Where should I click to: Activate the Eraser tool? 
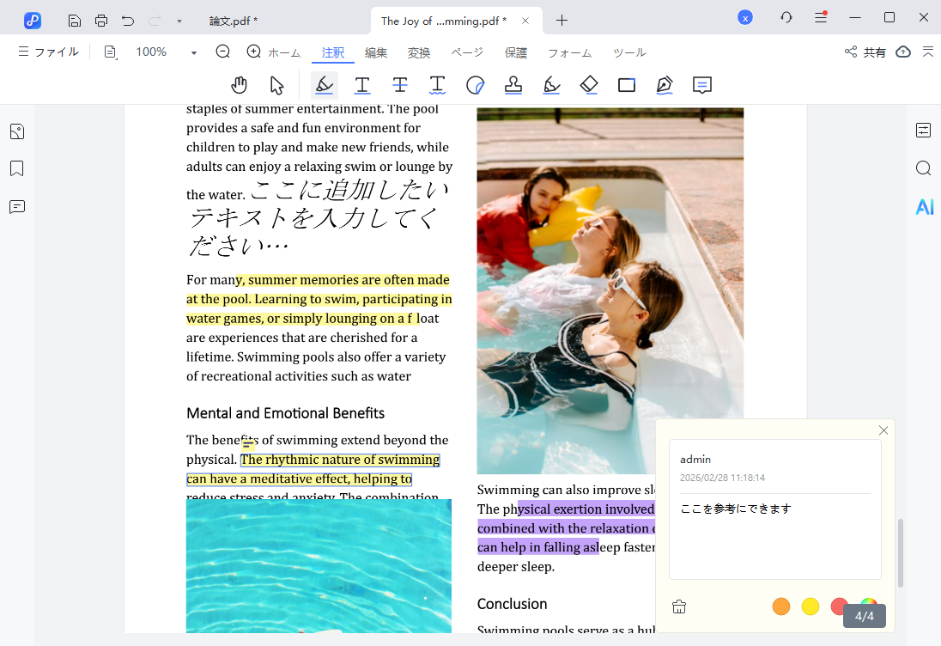click(x=589, y=85)
